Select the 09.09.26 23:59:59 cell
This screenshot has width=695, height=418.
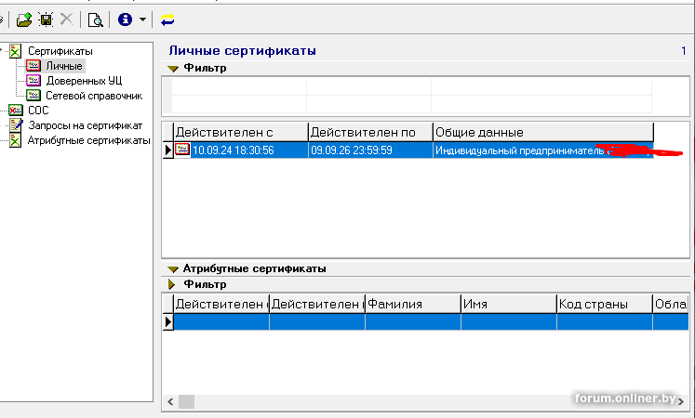click(370, 150)
